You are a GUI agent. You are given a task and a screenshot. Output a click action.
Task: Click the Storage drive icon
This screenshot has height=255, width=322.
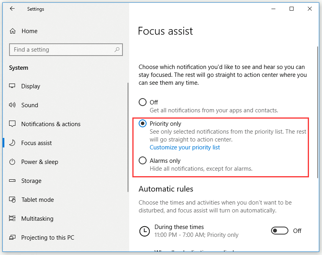[12, 181]
